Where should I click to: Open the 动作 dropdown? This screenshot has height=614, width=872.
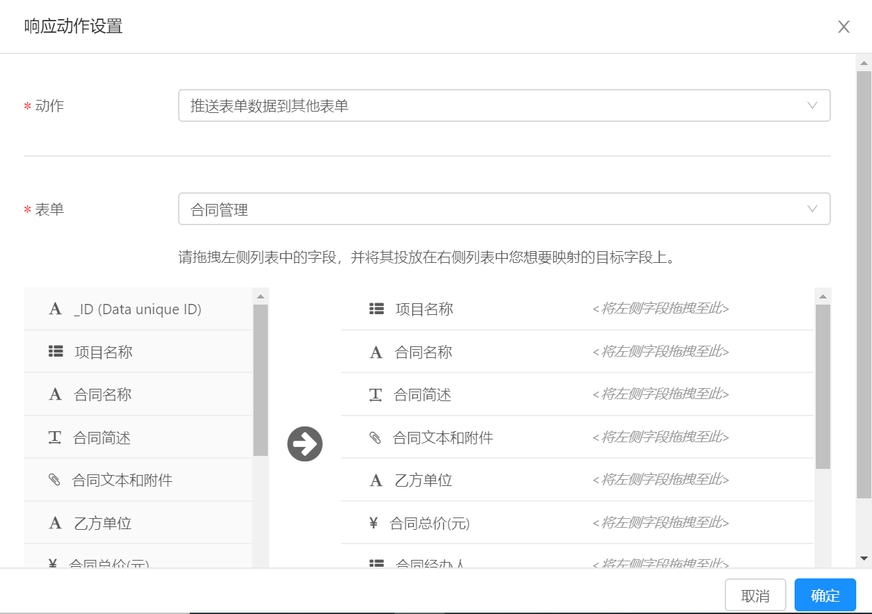click(503, 105)
